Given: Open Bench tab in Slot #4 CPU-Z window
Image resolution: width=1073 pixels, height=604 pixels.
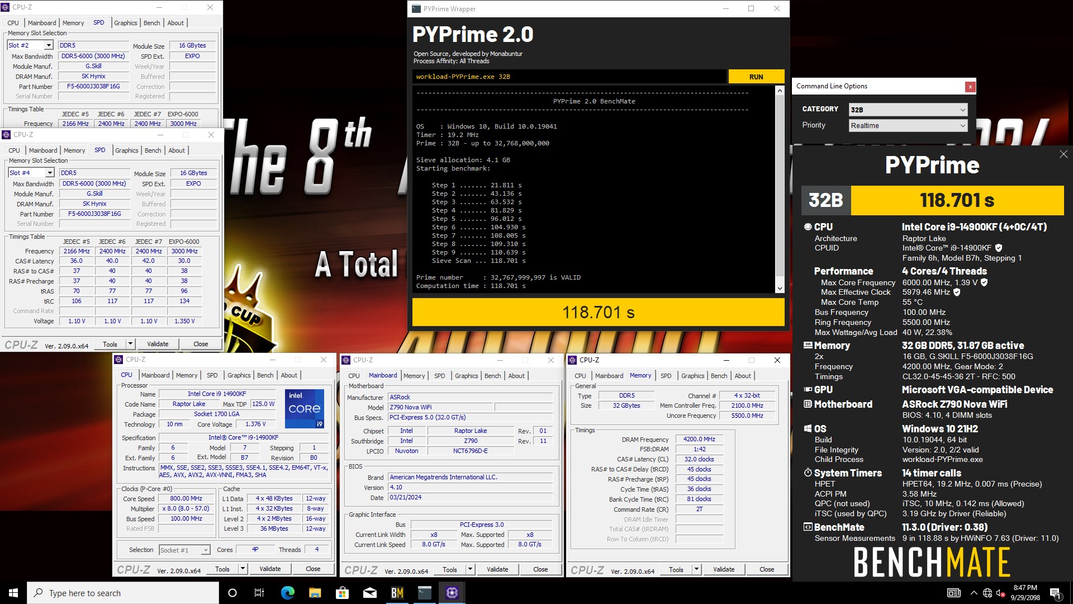Looking at the screenshot, I should click(153, 150).
